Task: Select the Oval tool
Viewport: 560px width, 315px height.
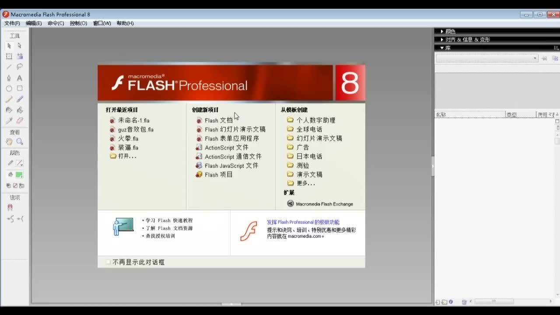Action: pos(9,88)
